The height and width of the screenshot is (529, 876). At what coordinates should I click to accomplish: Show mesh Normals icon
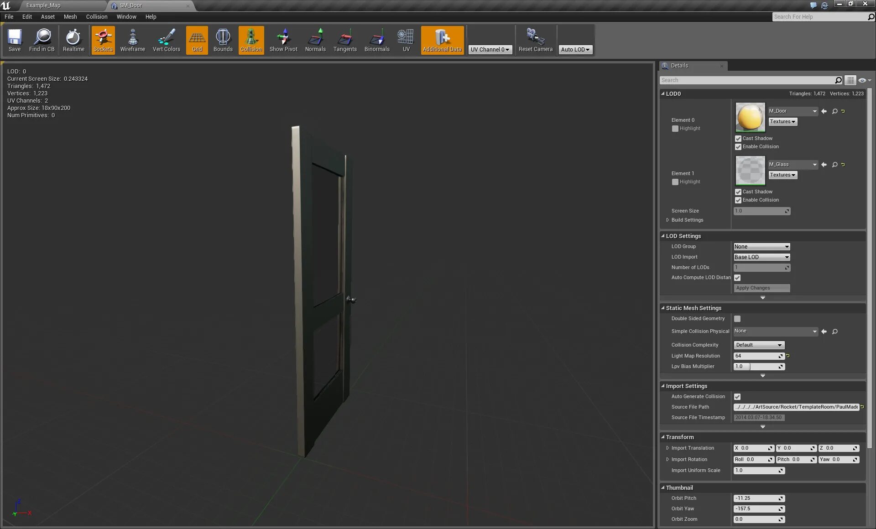click(x=315, y=40)
